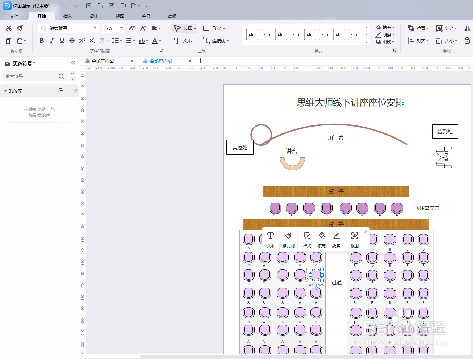Image resolution: width=473 pixels, height=359 pixels.
Task: Click 样式 in floating shape toolbar
Action: pyautogui.click(x=307, y=240)
